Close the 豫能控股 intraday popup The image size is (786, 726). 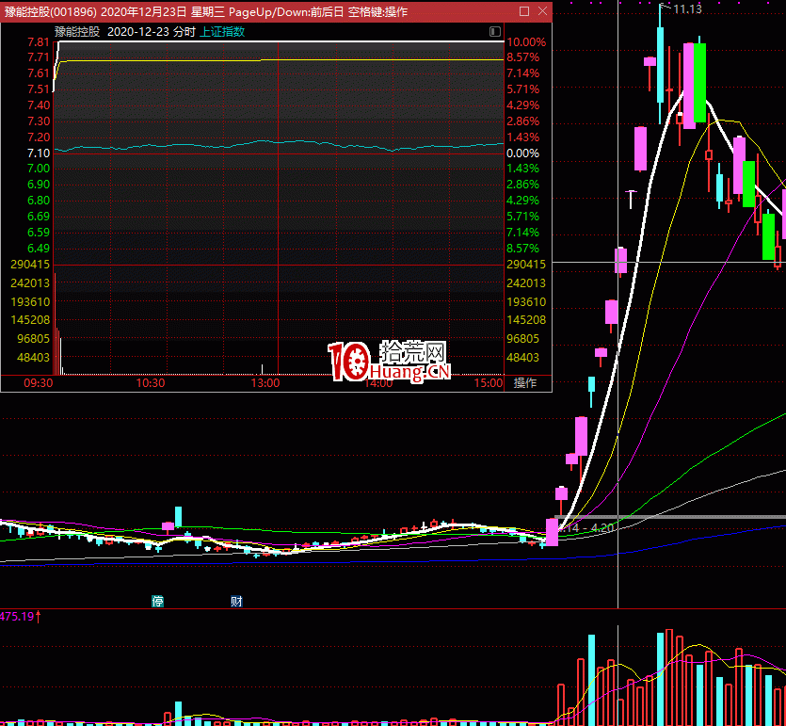pos(542,11)
